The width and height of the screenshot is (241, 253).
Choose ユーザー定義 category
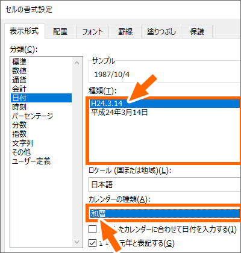click(41, 161)
